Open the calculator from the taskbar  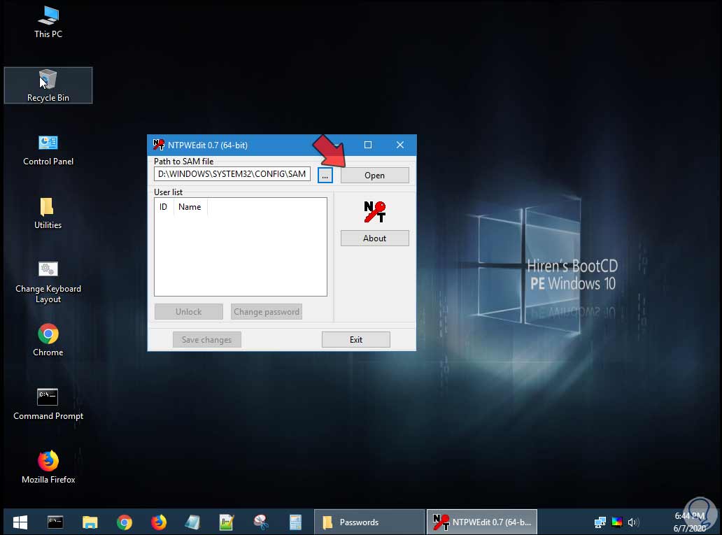pyautogui.click(x=295, y=522)
